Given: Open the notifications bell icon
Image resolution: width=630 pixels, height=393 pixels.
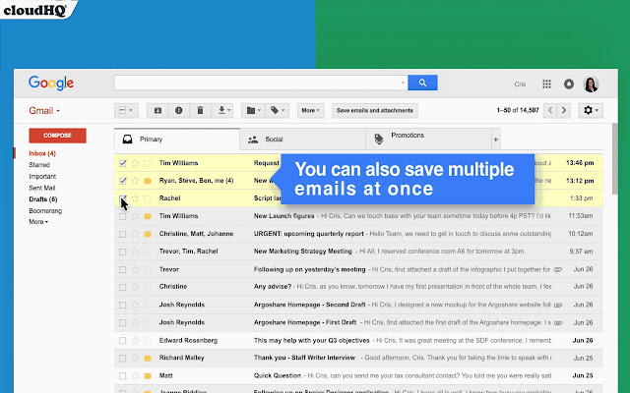Looking at the screenshot, I should point(569,84).
